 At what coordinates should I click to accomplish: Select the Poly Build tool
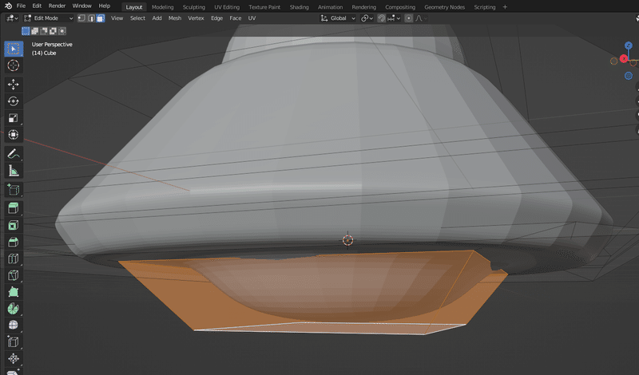14,292
